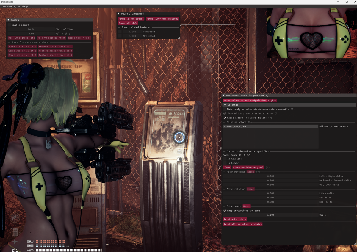Image resolution: width=357 pixels, height=252 pixels.
Task: Tick the checkbox beside NPC speed value
Action: click(120, 36)
